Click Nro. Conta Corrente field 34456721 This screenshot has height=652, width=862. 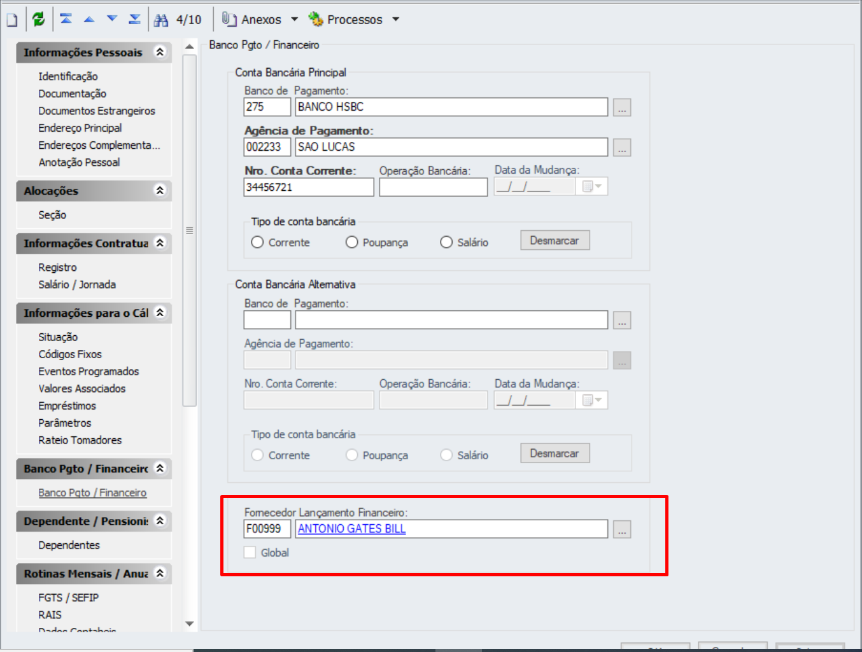[309, 187]
